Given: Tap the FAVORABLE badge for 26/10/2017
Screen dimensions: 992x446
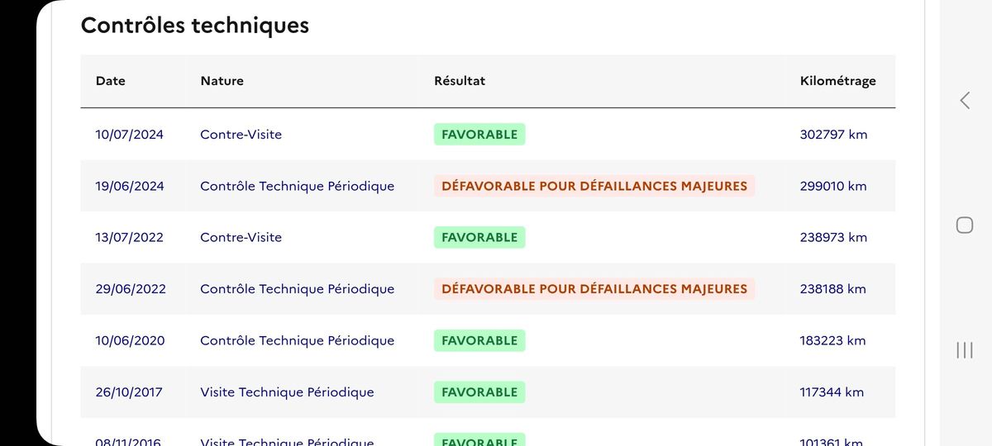Looking at the screenshot, I should [x=479, y=392].
